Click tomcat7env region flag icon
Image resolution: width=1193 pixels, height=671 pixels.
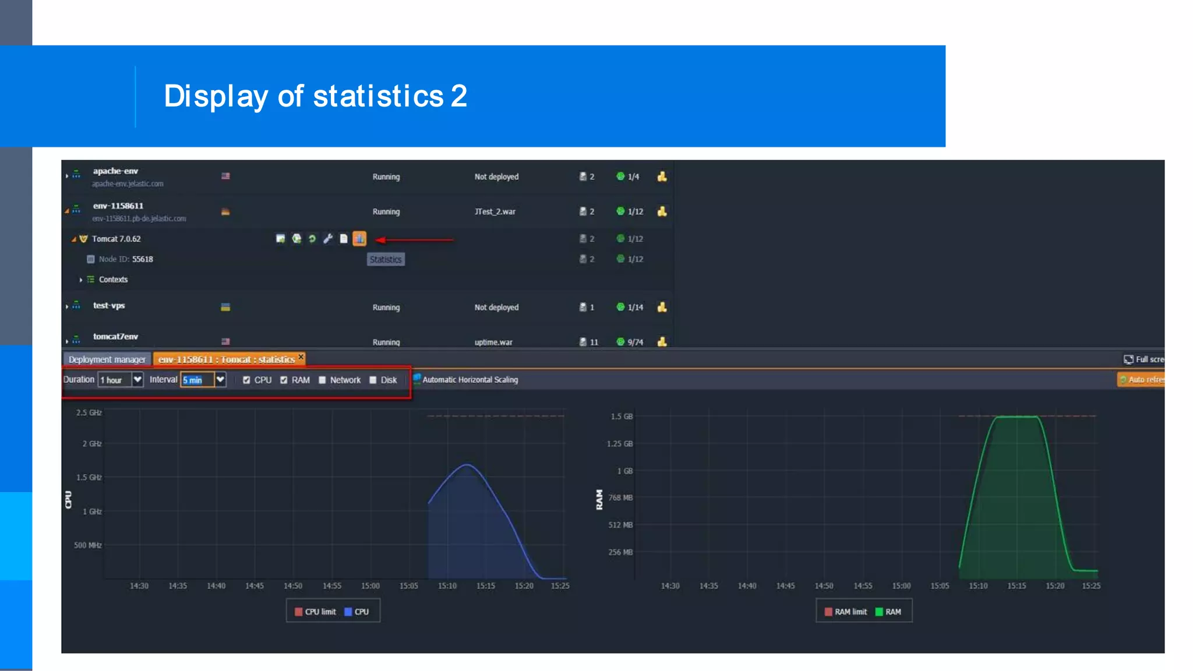tap(225, 341)
